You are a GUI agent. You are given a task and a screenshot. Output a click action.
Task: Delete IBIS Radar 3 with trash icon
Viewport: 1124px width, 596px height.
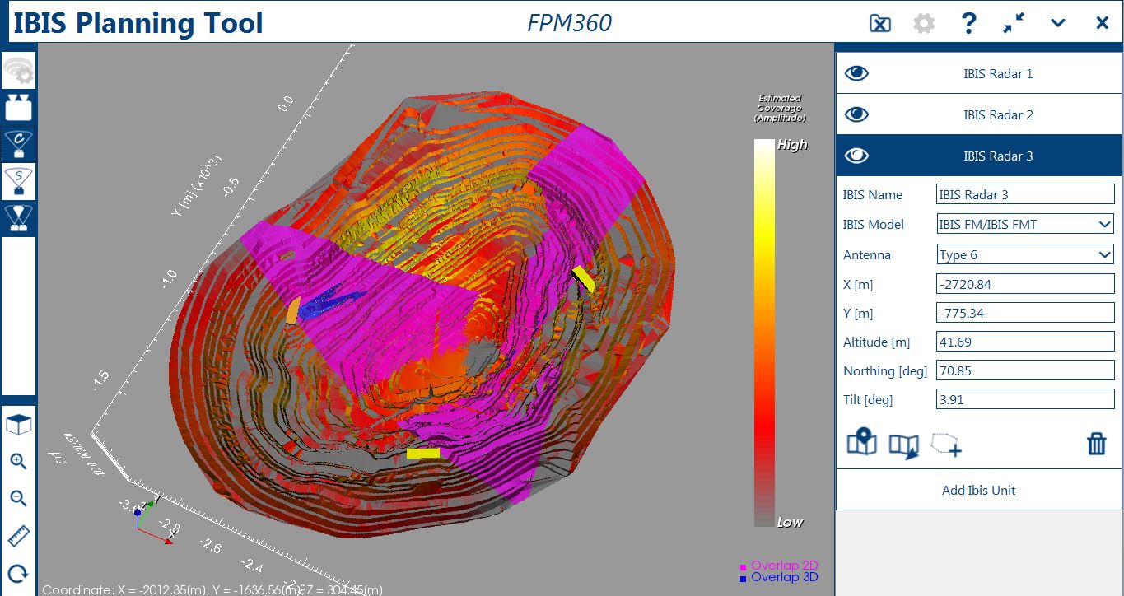pos(1097,444)
